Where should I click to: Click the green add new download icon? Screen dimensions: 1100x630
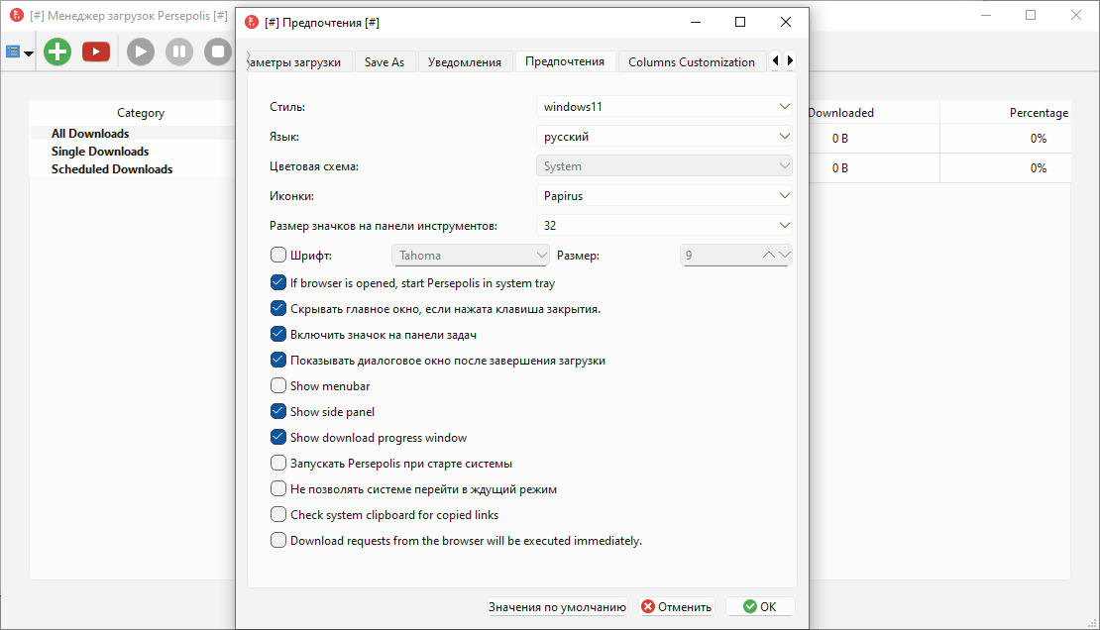click(57, 52)
